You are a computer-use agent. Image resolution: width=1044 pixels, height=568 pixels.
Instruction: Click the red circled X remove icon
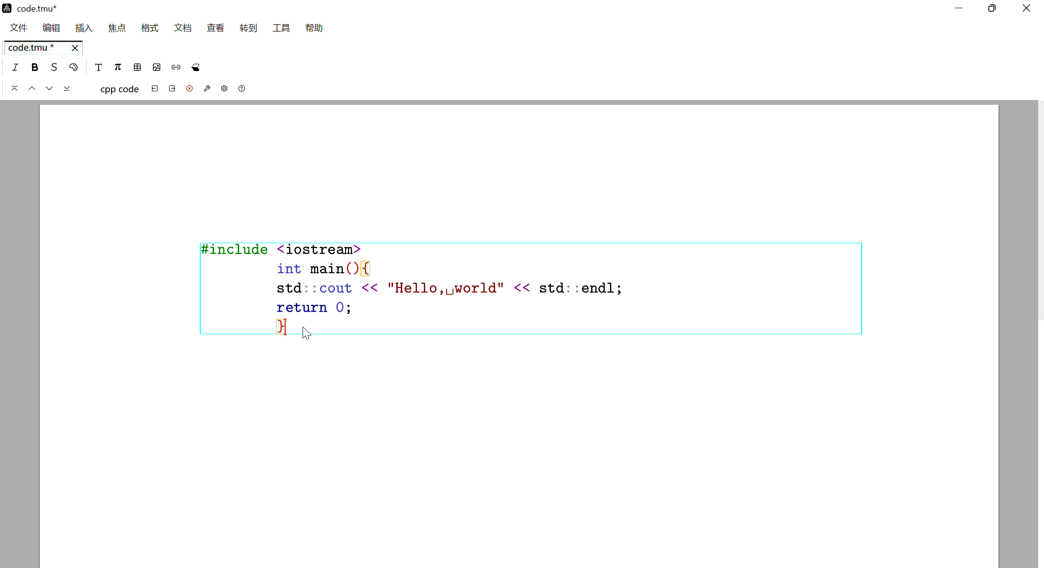point(189,88)
